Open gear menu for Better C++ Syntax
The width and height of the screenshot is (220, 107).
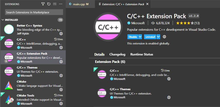click(x=61, y=34)
